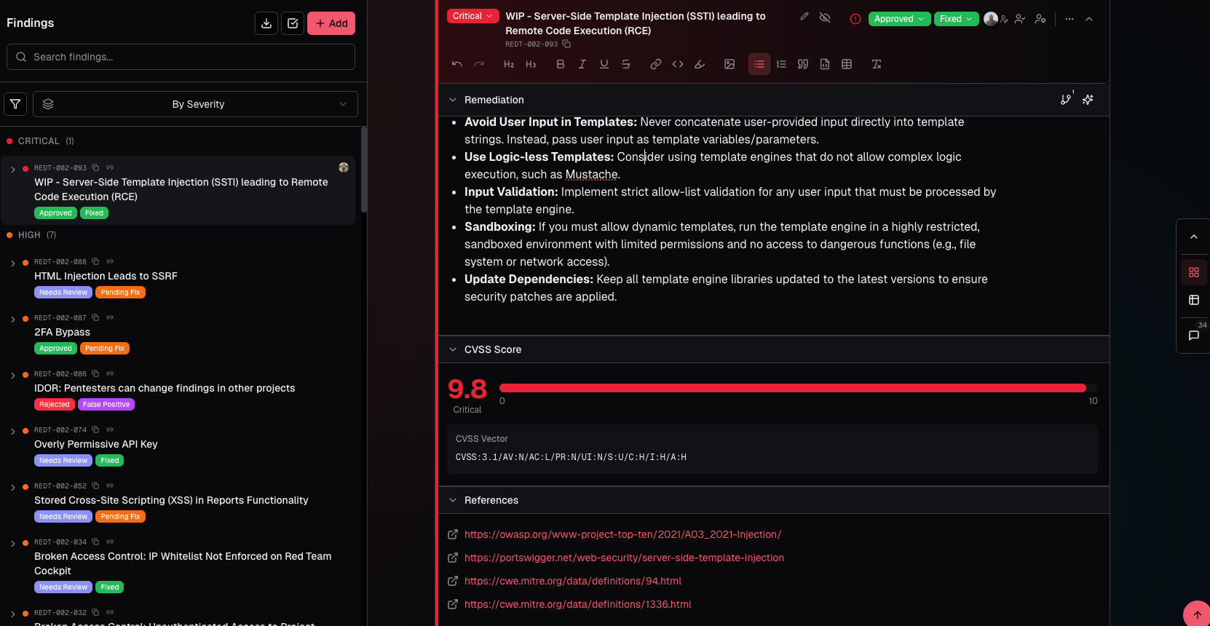The image size is (1210, 626).
Task: Open the Overly Permissive API Key finding
Action: (96, 444)
